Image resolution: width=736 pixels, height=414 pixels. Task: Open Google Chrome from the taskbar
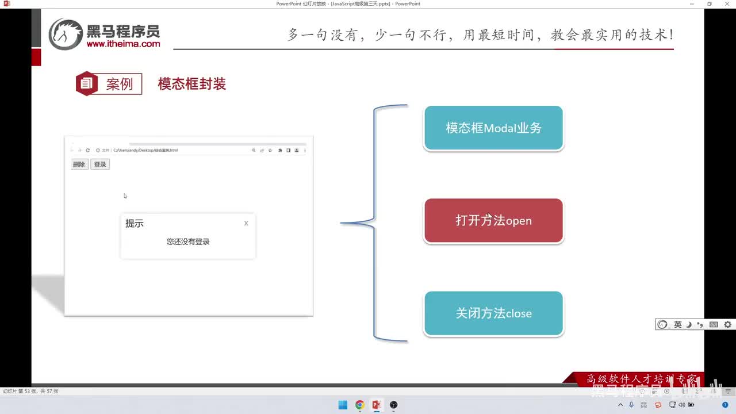[x=360, y=405]
